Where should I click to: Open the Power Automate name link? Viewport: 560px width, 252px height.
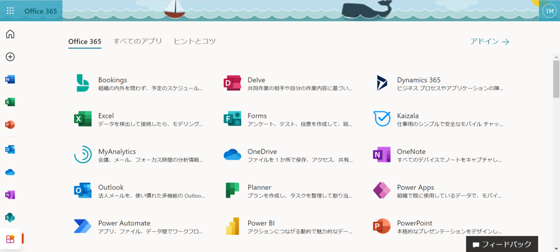pos(124,224)
